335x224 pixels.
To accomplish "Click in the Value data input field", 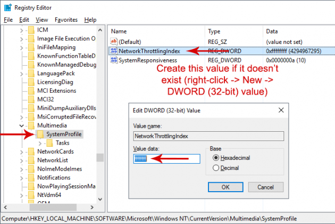I will tap(166, 159).
